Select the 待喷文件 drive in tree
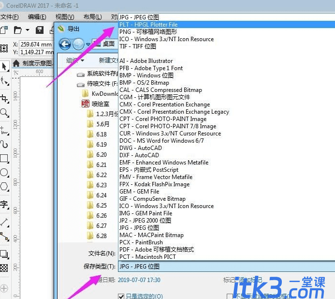The height and width of the screenshot is (299, 335). point(97,84)
